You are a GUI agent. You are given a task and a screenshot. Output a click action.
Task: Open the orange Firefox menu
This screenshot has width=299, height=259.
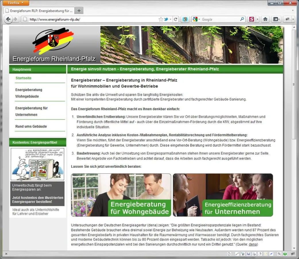(x=16, y=3)
